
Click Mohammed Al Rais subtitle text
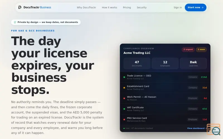click(136, 121)
